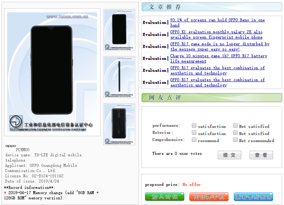This screenshot has height=205, width=284.
Task: Open the OPPO Reno screens article link
Action: coord(217,22)
